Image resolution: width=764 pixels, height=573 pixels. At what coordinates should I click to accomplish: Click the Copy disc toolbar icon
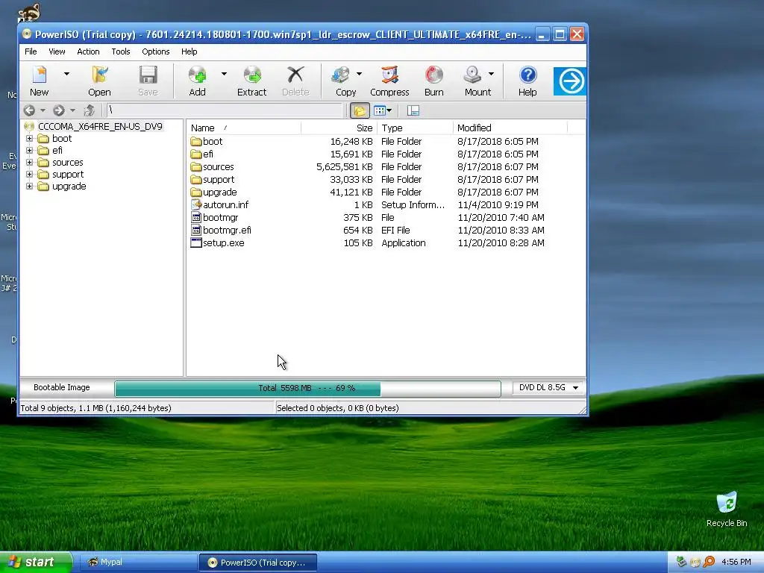(344, 81)
